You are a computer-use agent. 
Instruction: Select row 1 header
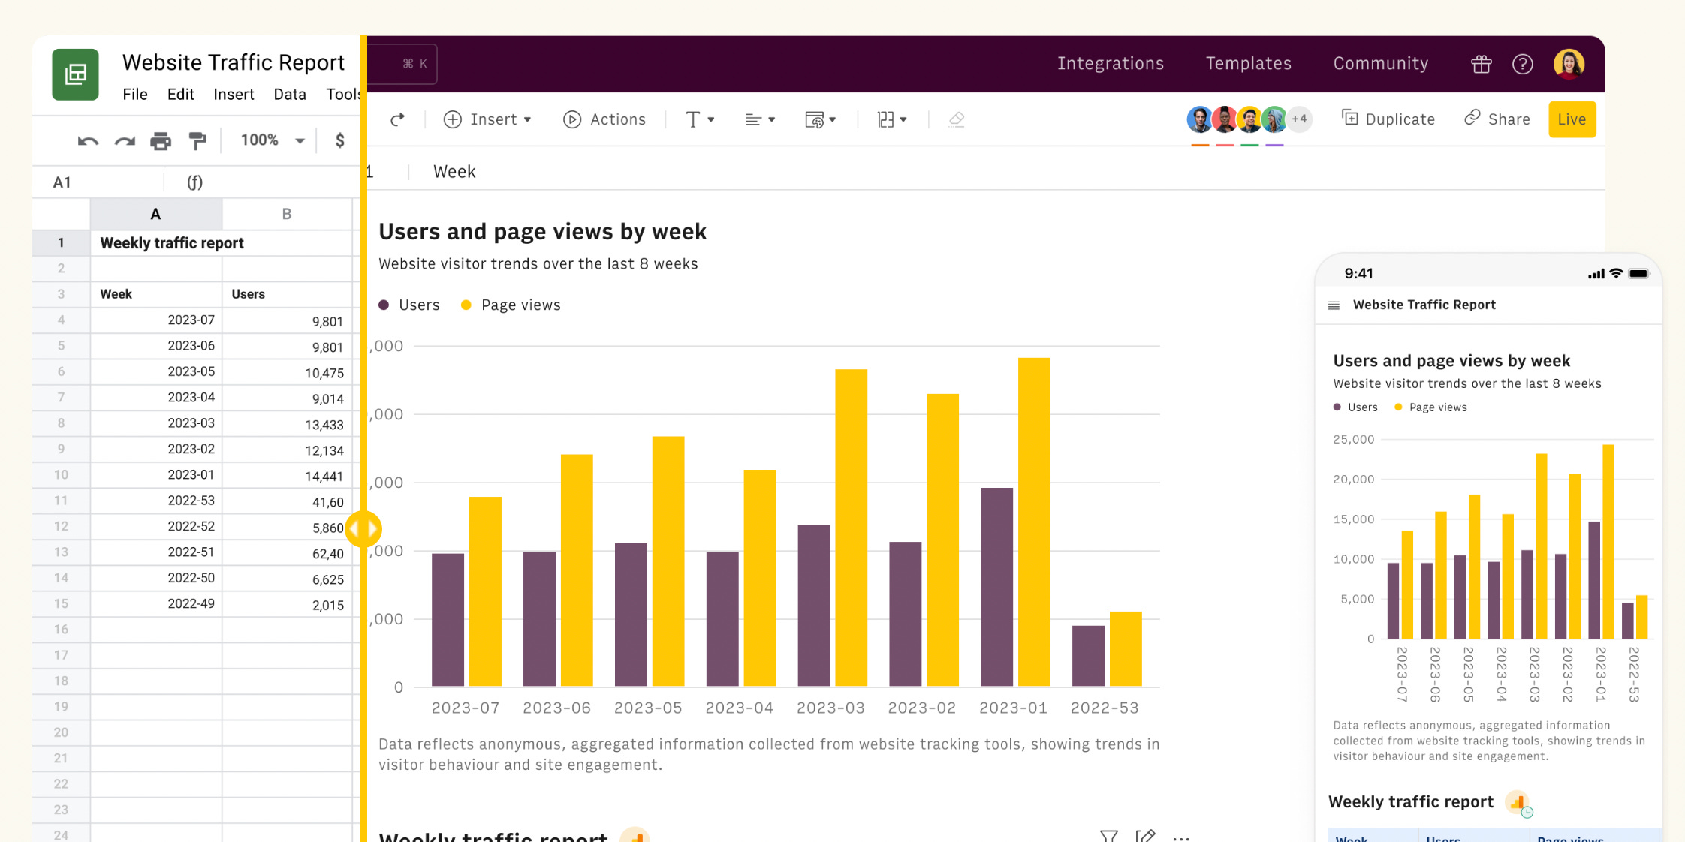click(61, 243)
